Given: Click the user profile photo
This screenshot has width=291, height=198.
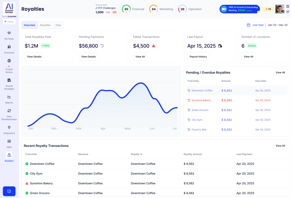Looking at the screenshot, I should pyautogui.click(x=280, y=9).
